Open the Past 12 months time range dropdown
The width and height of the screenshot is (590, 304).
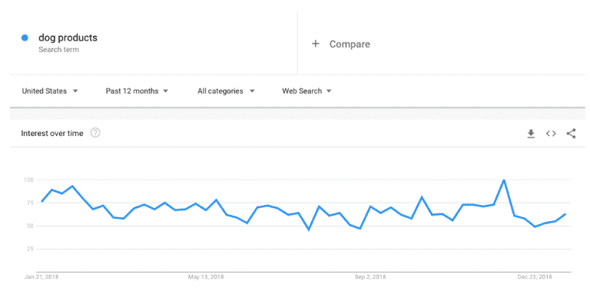point(137,91)
